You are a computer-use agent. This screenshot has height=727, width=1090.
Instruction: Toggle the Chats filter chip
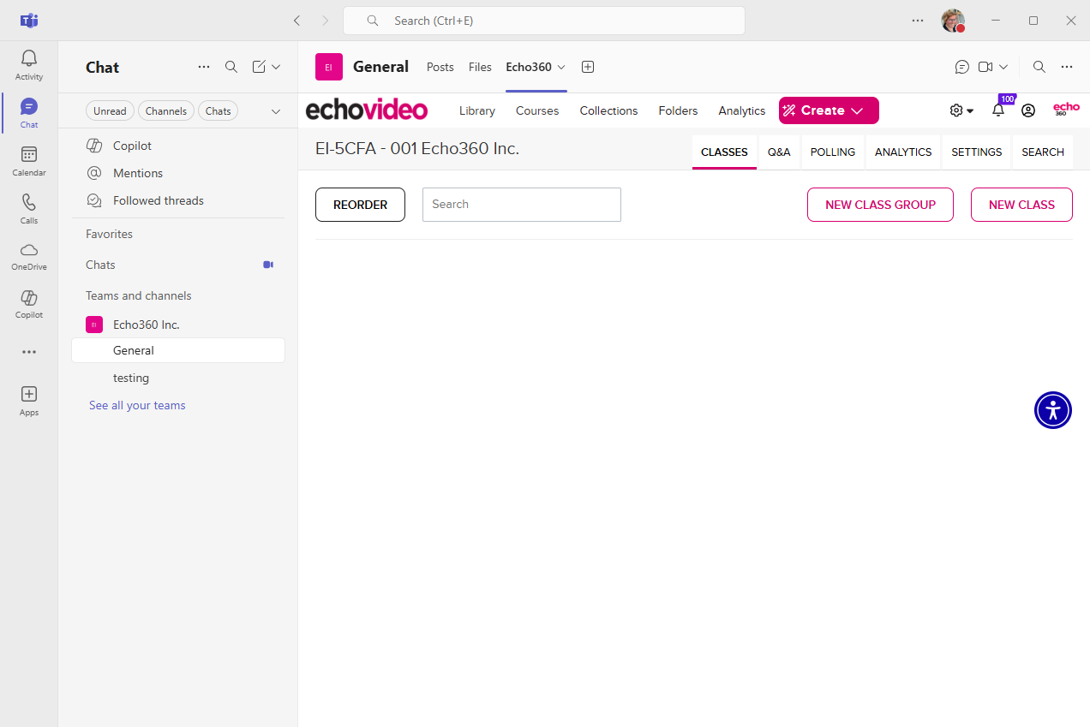point(219,110)
